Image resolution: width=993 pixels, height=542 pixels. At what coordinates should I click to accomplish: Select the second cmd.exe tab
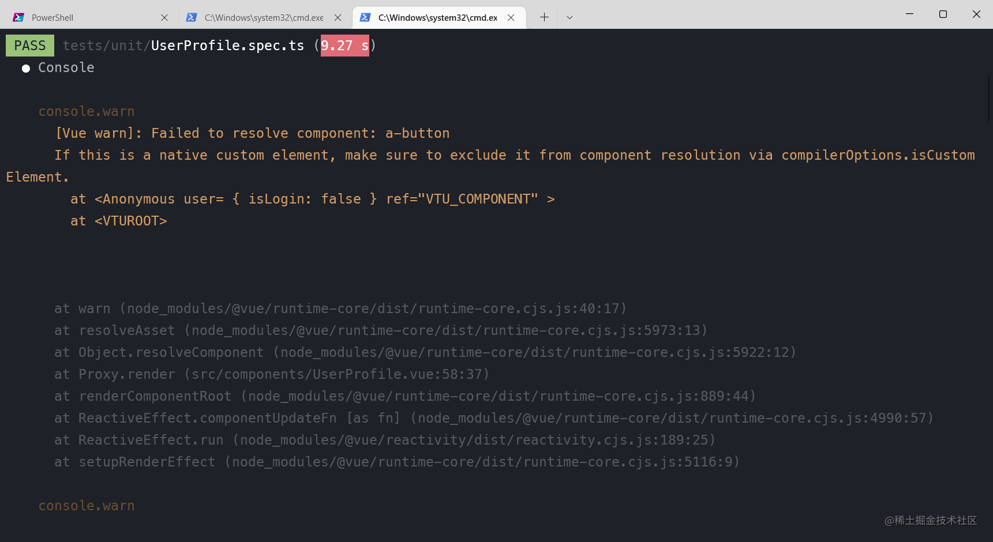[x=265, y=17]
